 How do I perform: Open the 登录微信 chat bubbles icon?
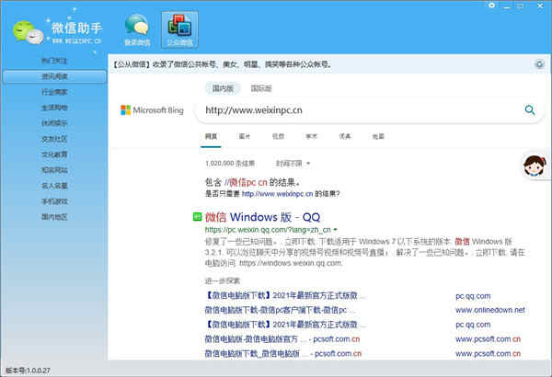(x=137, y=30)
